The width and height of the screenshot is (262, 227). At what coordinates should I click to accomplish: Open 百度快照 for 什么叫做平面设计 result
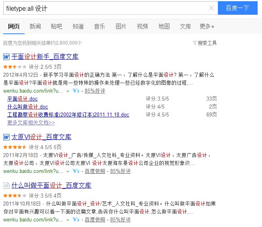95,220
